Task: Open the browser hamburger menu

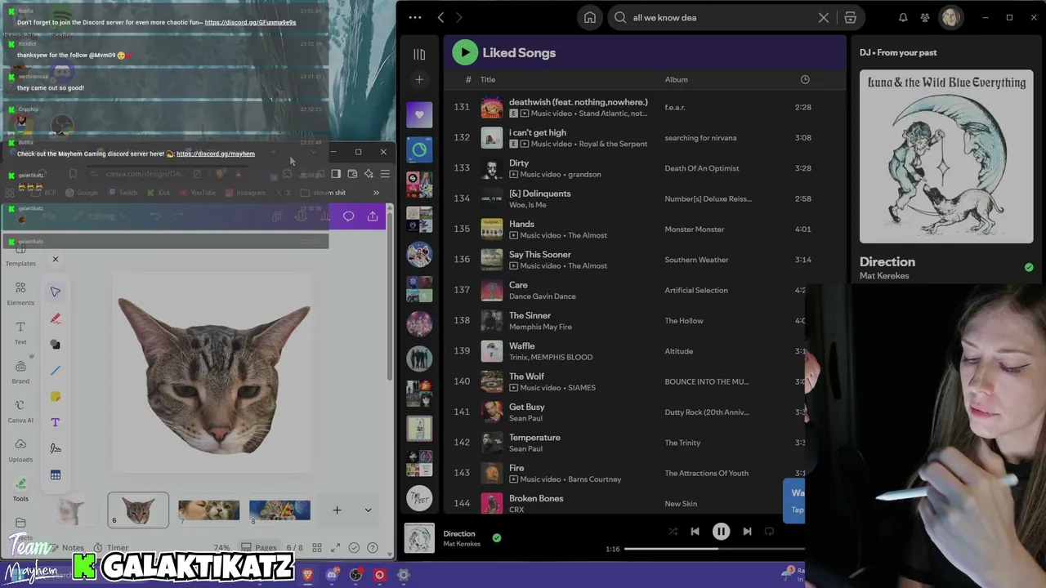Action: point(385,174)
